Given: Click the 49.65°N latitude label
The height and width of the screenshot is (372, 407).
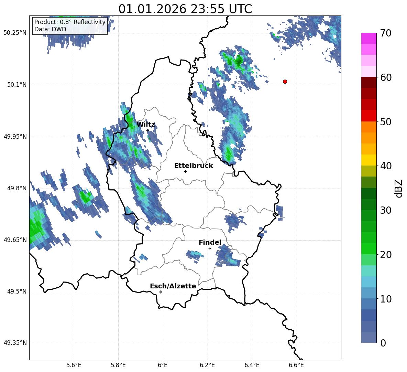Looking at the screenshot, I should (x=15, y=240).
